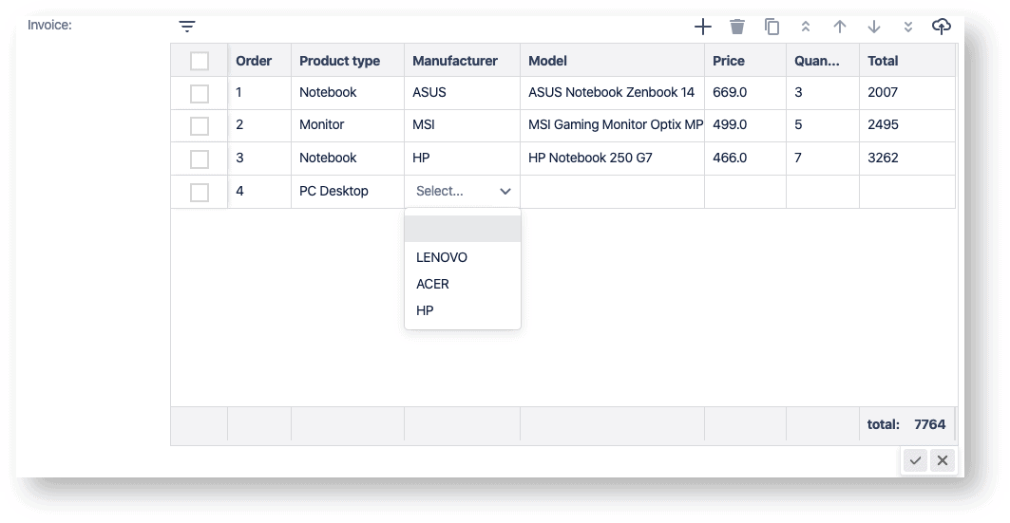Move row down with the down arrow
The width and height of the screenshot is (1010, 523).
point(873,27)
